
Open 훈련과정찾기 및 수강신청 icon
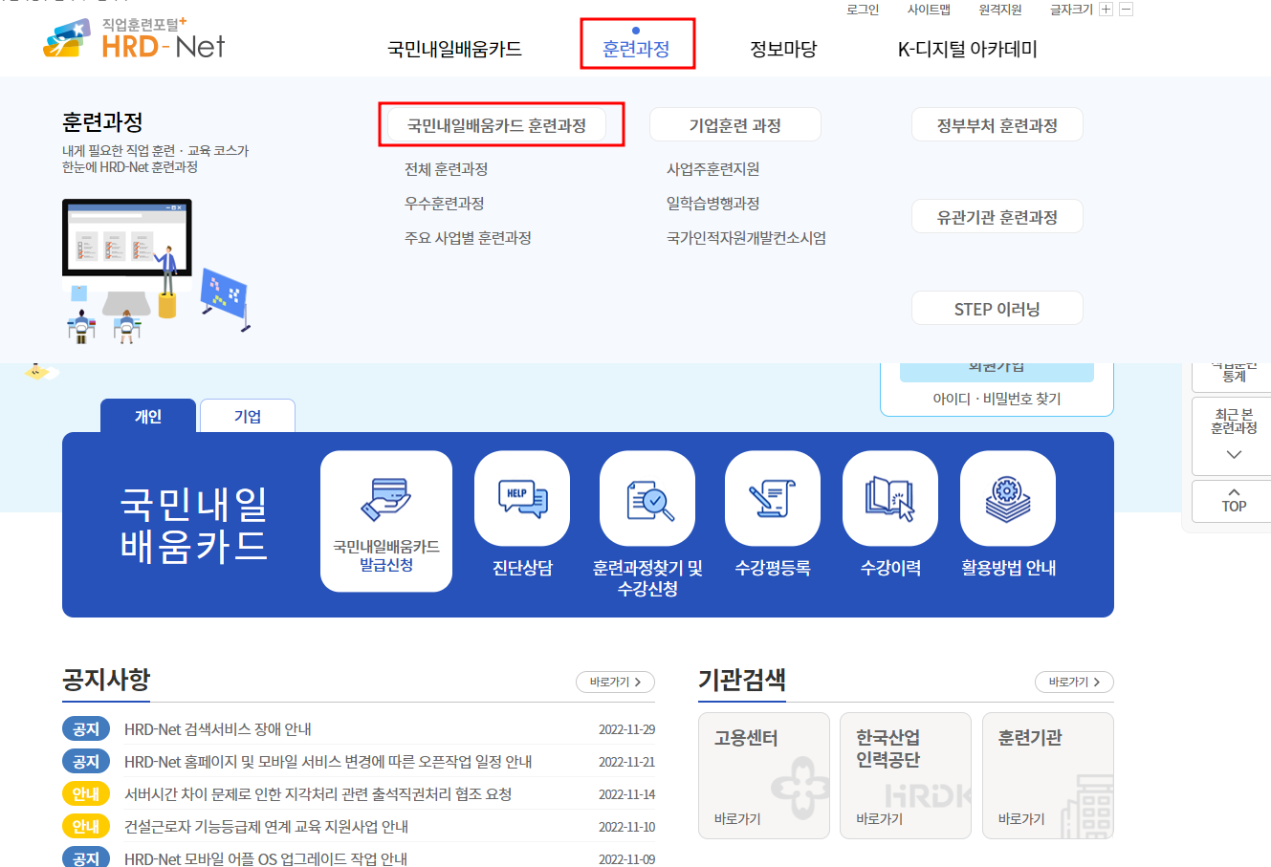[x=647, y=498]
